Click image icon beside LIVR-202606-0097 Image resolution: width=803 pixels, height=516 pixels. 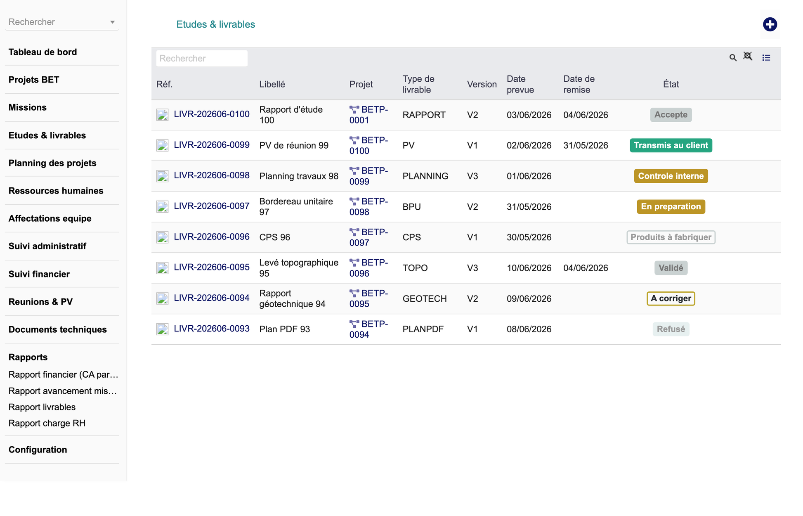162,206
